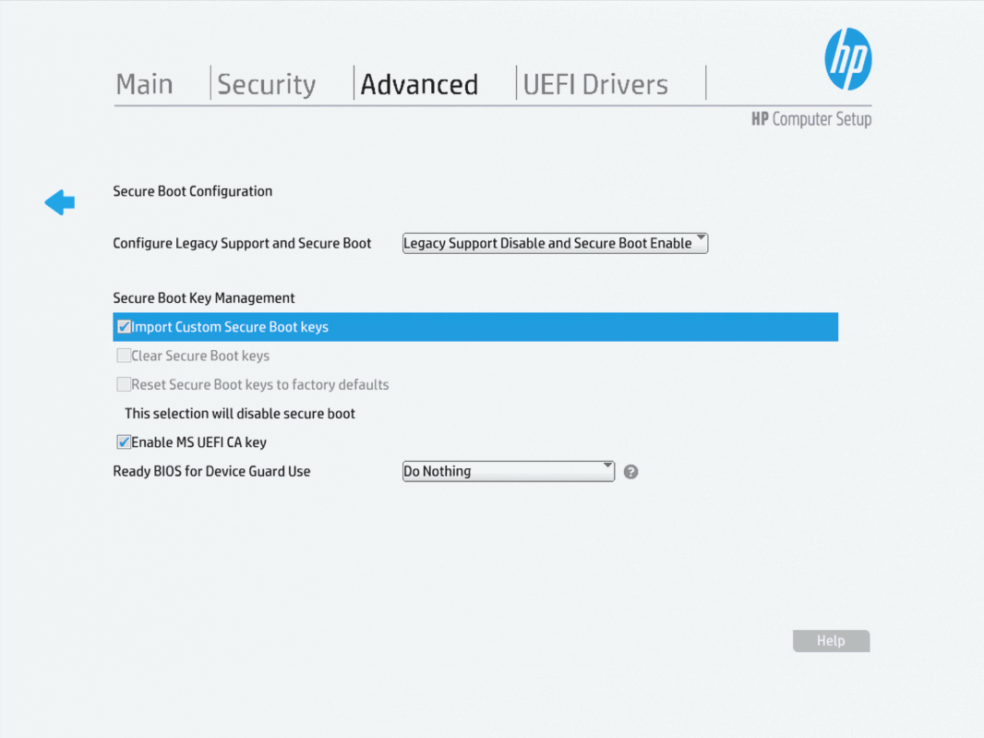Toggle Import Custom Secure Boot keys checkbox
Screen dimensions: 984x738
[124, 327]
